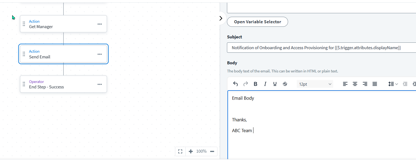Screen dimensions: 416x167
Task: Right align the email body text
Action: click(365, 84)
